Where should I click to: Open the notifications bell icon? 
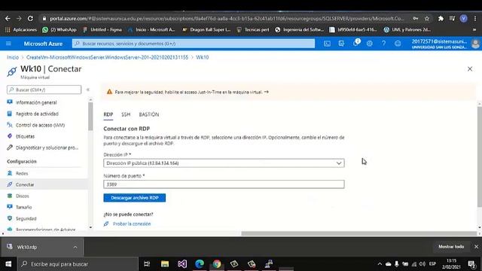[x=355, y=44]
